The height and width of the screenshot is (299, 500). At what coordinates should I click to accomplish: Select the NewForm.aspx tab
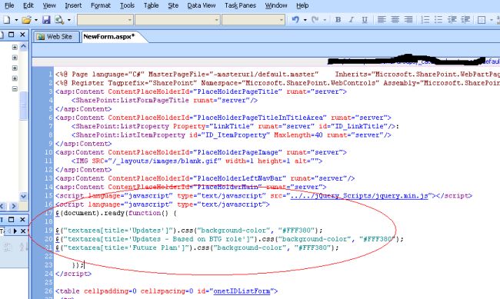click(x=109, y=37)
